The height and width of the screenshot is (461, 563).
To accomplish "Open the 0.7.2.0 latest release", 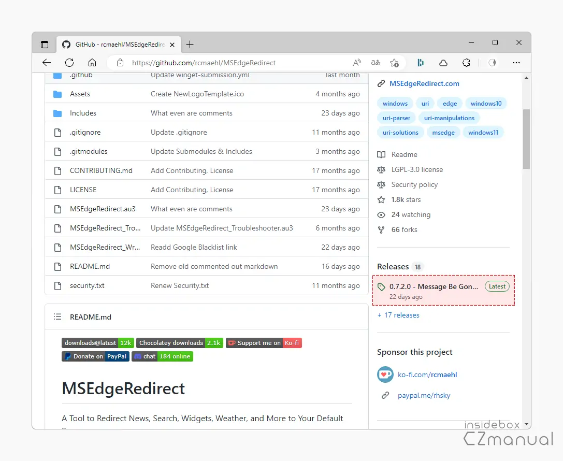I will coord(434,286).
